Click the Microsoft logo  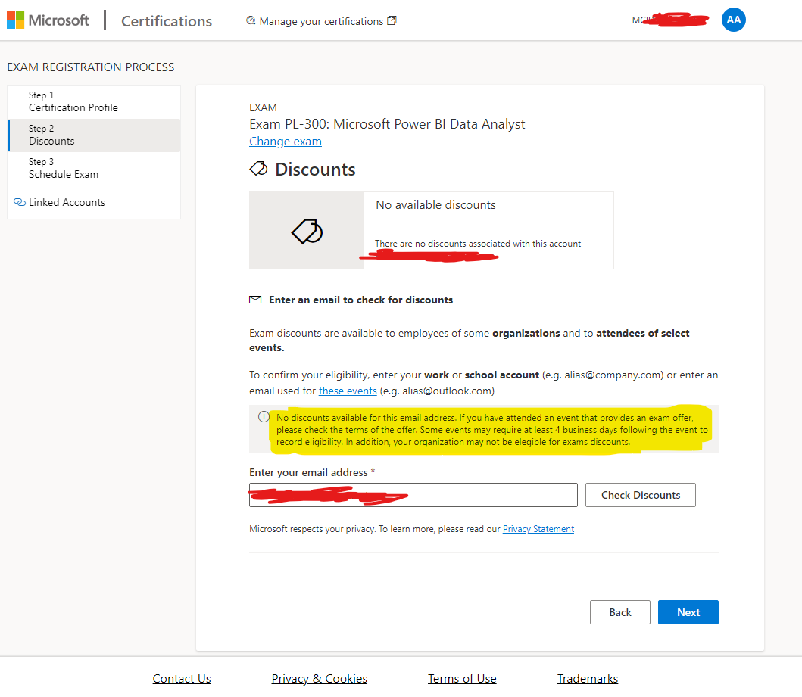pyautogui.click(x=48, y=20)
